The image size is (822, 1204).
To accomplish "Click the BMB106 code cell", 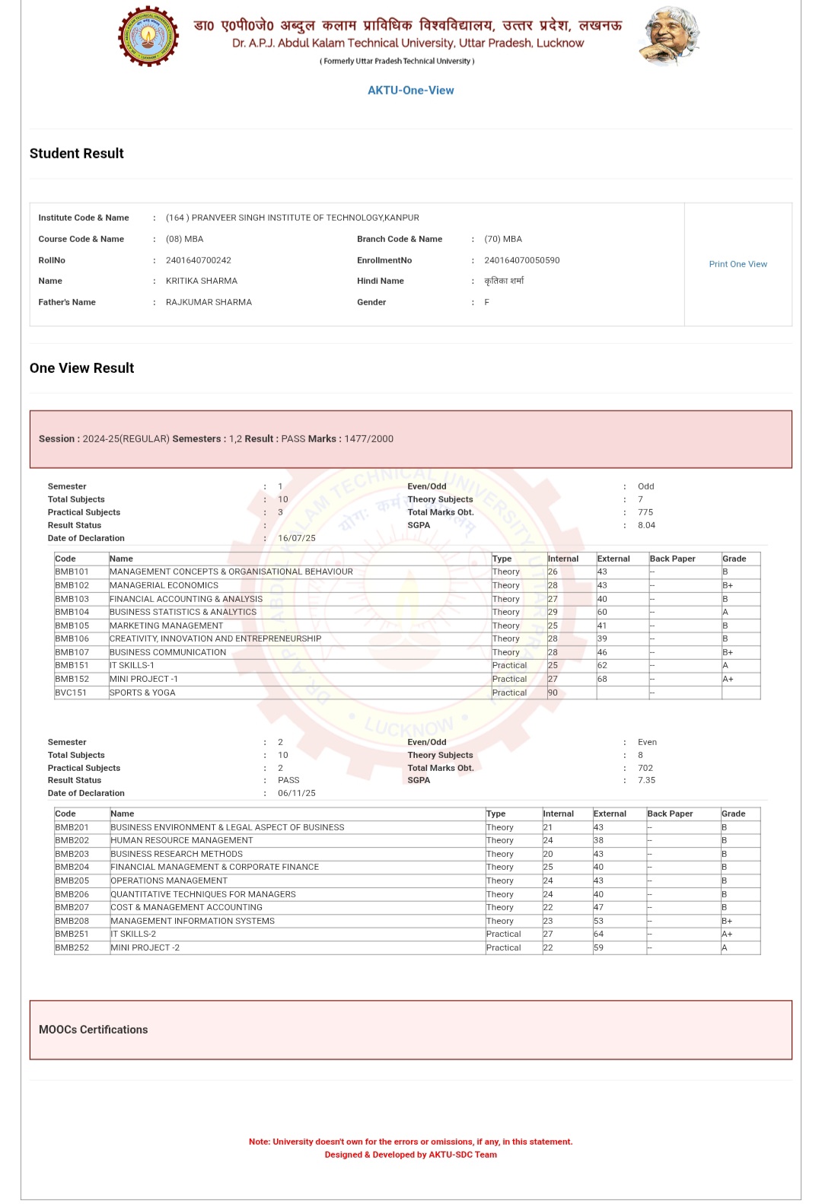I will [81, 639].
